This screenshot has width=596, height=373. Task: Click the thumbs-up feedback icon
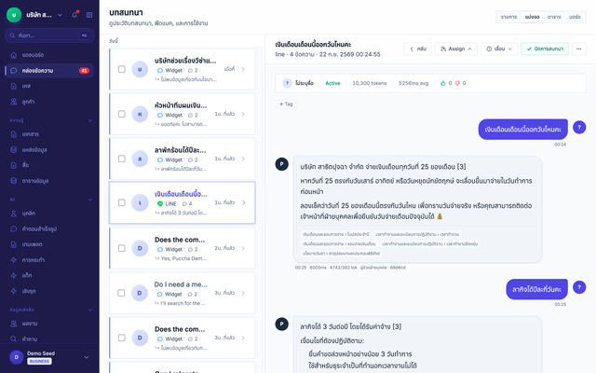[443, 83]
